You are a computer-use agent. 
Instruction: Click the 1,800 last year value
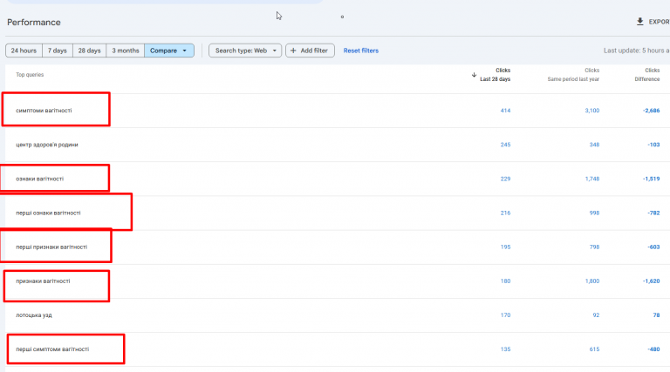click(x=592, y=281)
